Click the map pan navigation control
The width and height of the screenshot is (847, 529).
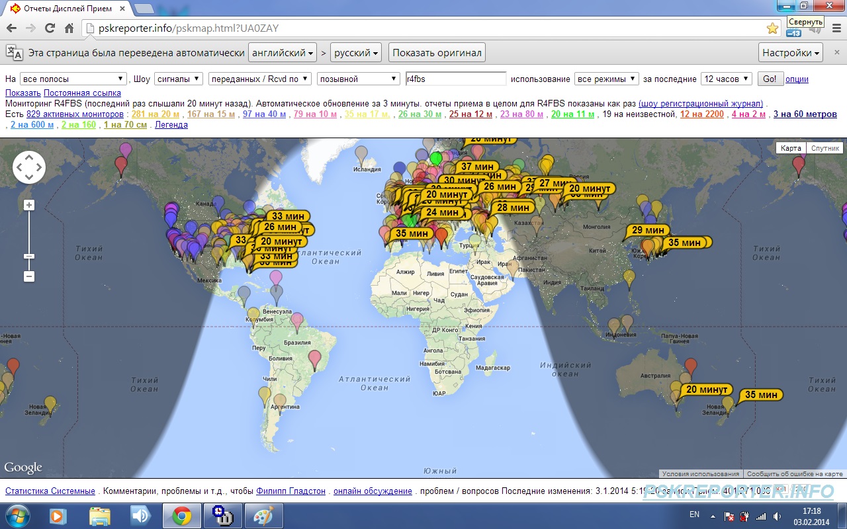(29, 167)
